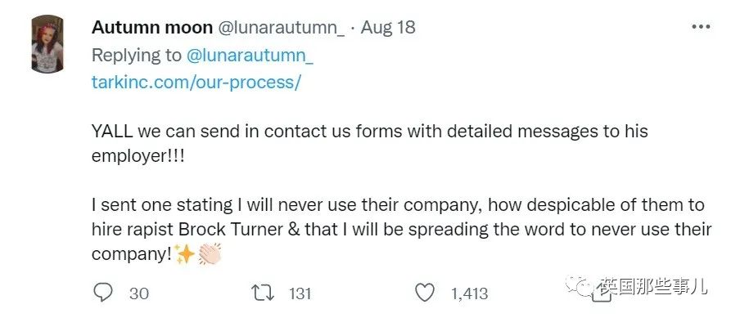Open Autumn moon's profile picture
Image resolution: width=731 pixels, height=318 pixels.
point(47,44)
